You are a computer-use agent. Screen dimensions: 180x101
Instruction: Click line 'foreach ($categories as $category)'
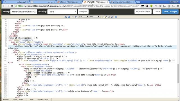(x=42, y=56)
